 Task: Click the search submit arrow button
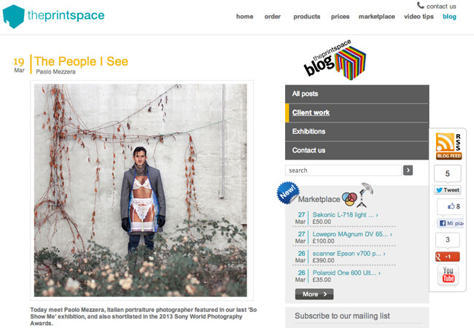click(408, 171)
